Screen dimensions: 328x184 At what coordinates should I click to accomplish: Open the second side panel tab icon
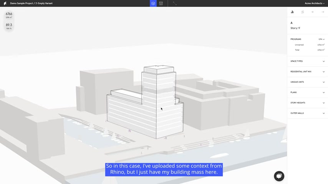303,12
